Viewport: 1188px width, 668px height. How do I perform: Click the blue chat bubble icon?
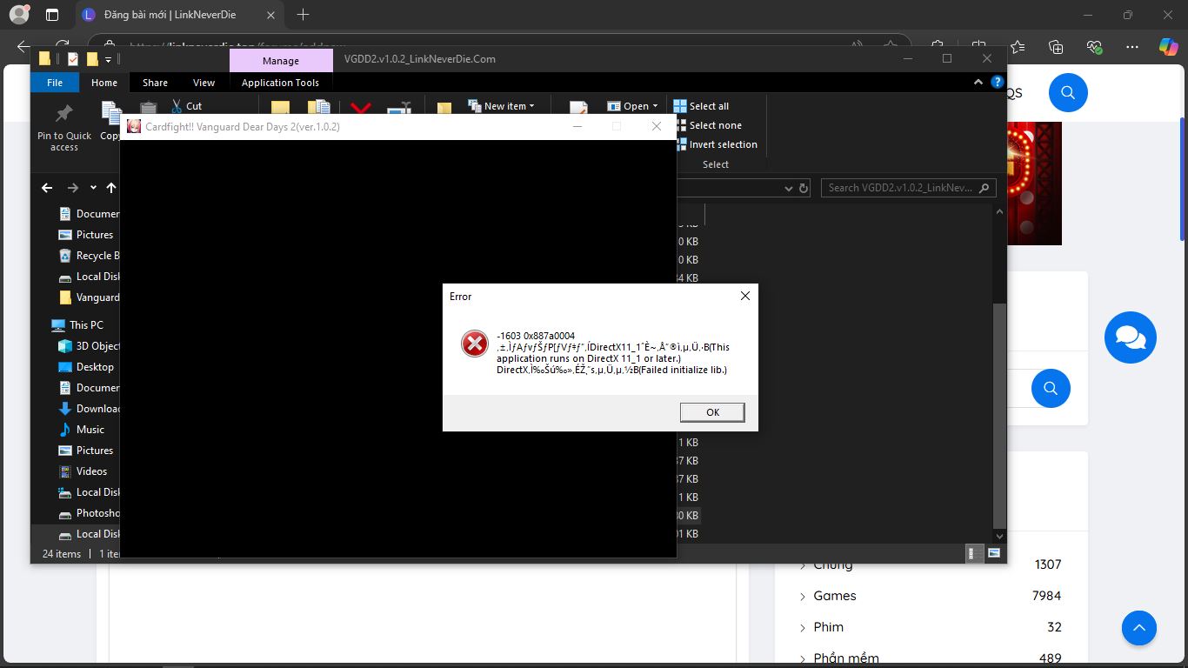coord(1130,337)
